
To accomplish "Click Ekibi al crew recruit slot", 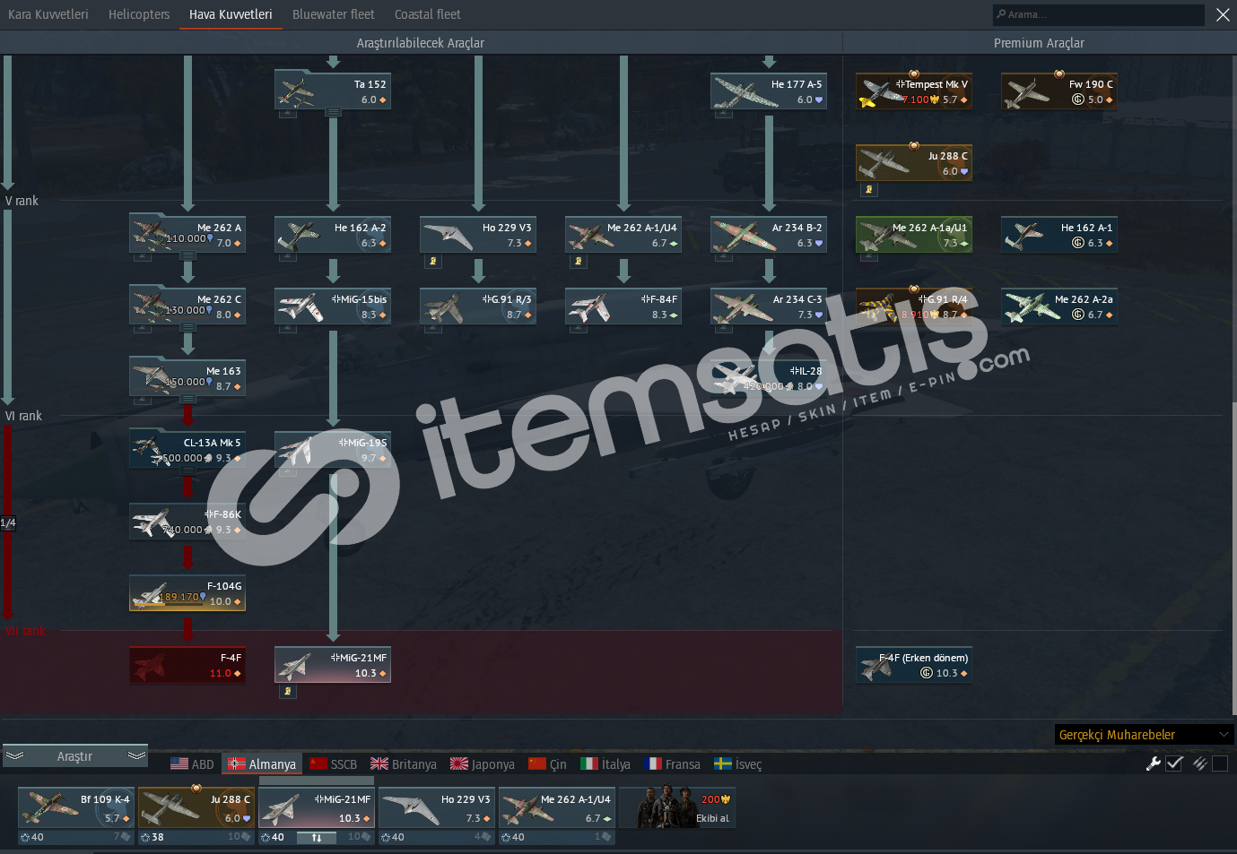I will pos(677,807).
